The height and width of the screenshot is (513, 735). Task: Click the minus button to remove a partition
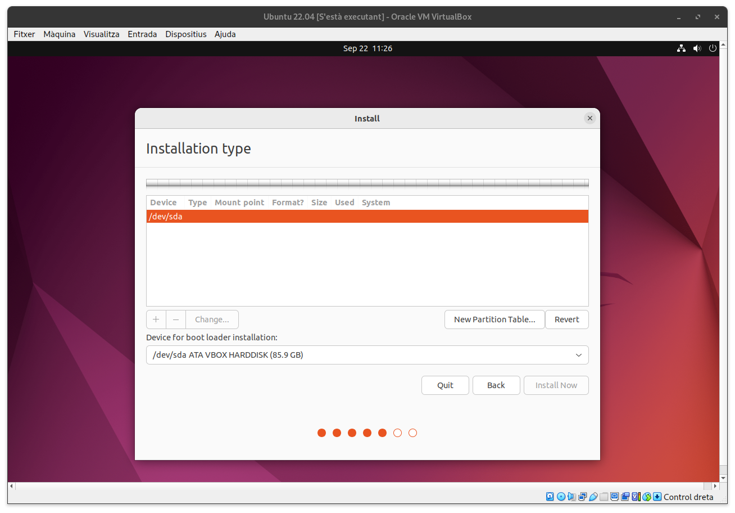pos(176,319)
